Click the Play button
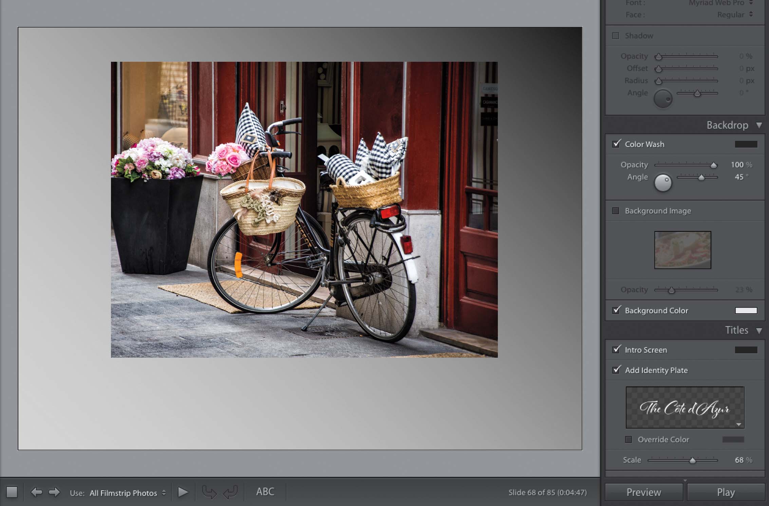 click(726, 492)
